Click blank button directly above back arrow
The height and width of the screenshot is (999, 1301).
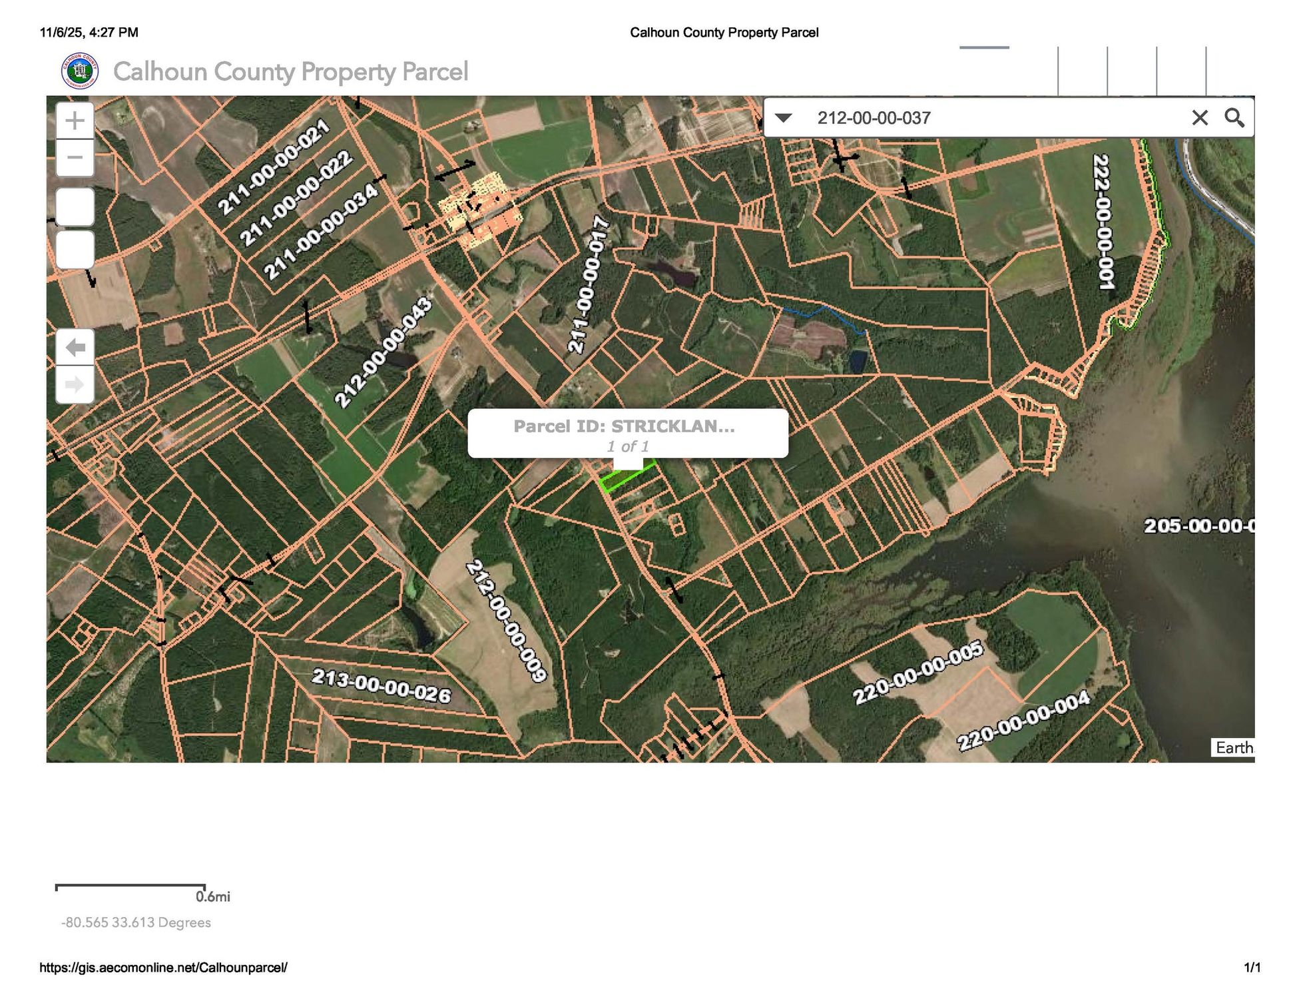pyautogui.click(x=75, y=250)
